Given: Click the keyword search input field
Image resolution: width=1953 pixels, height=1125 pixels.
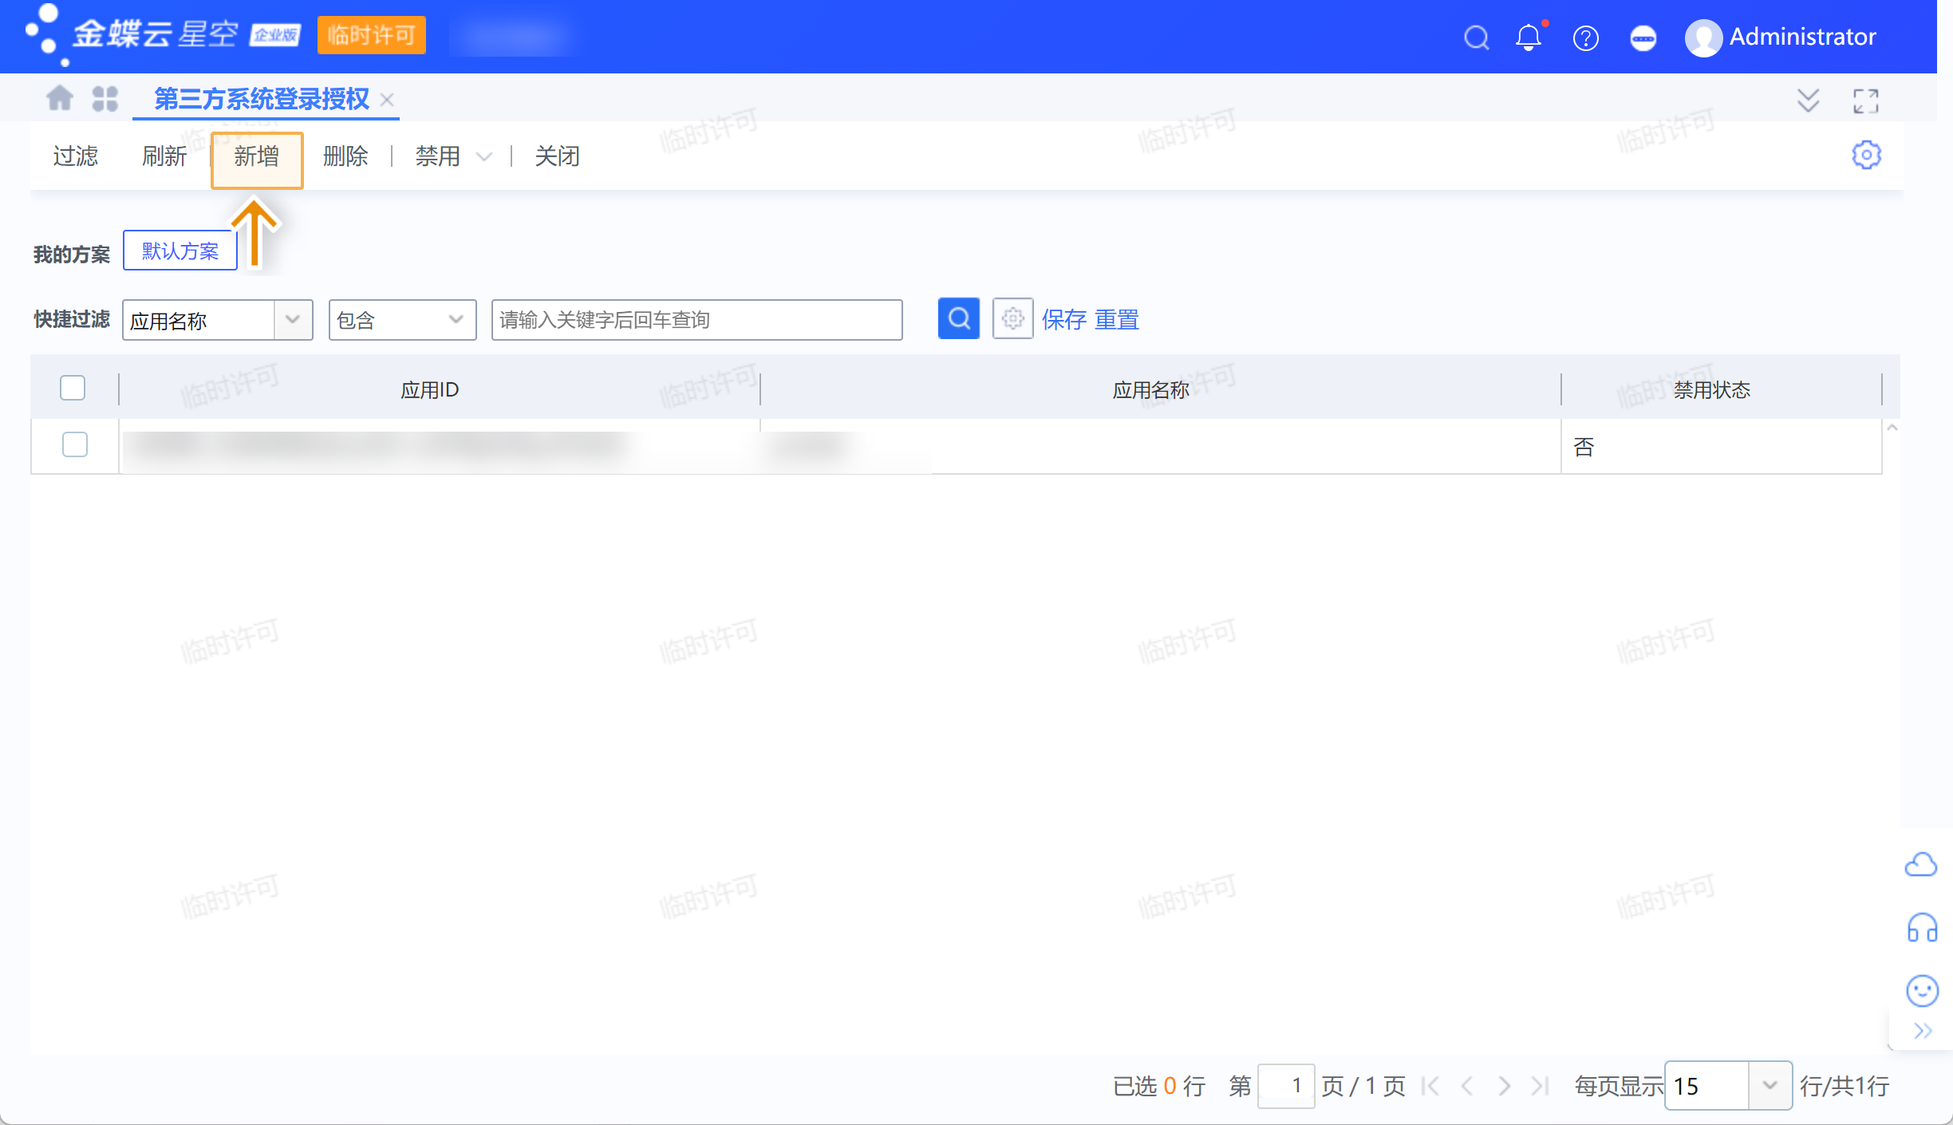Looking at the screenshot, I should (x=696, y=320).
